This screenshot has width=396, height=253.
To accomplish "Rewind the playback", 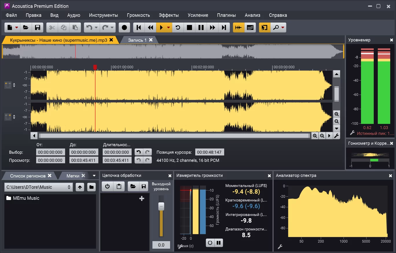I will click(150, 27).
